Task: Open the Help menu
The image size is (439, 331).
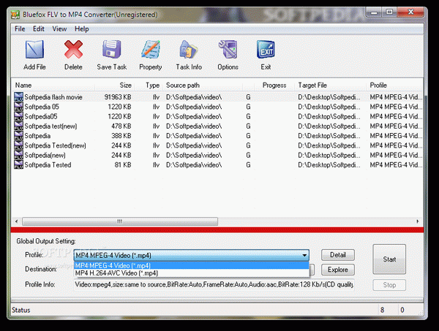Action: click(x=82, y=28)
